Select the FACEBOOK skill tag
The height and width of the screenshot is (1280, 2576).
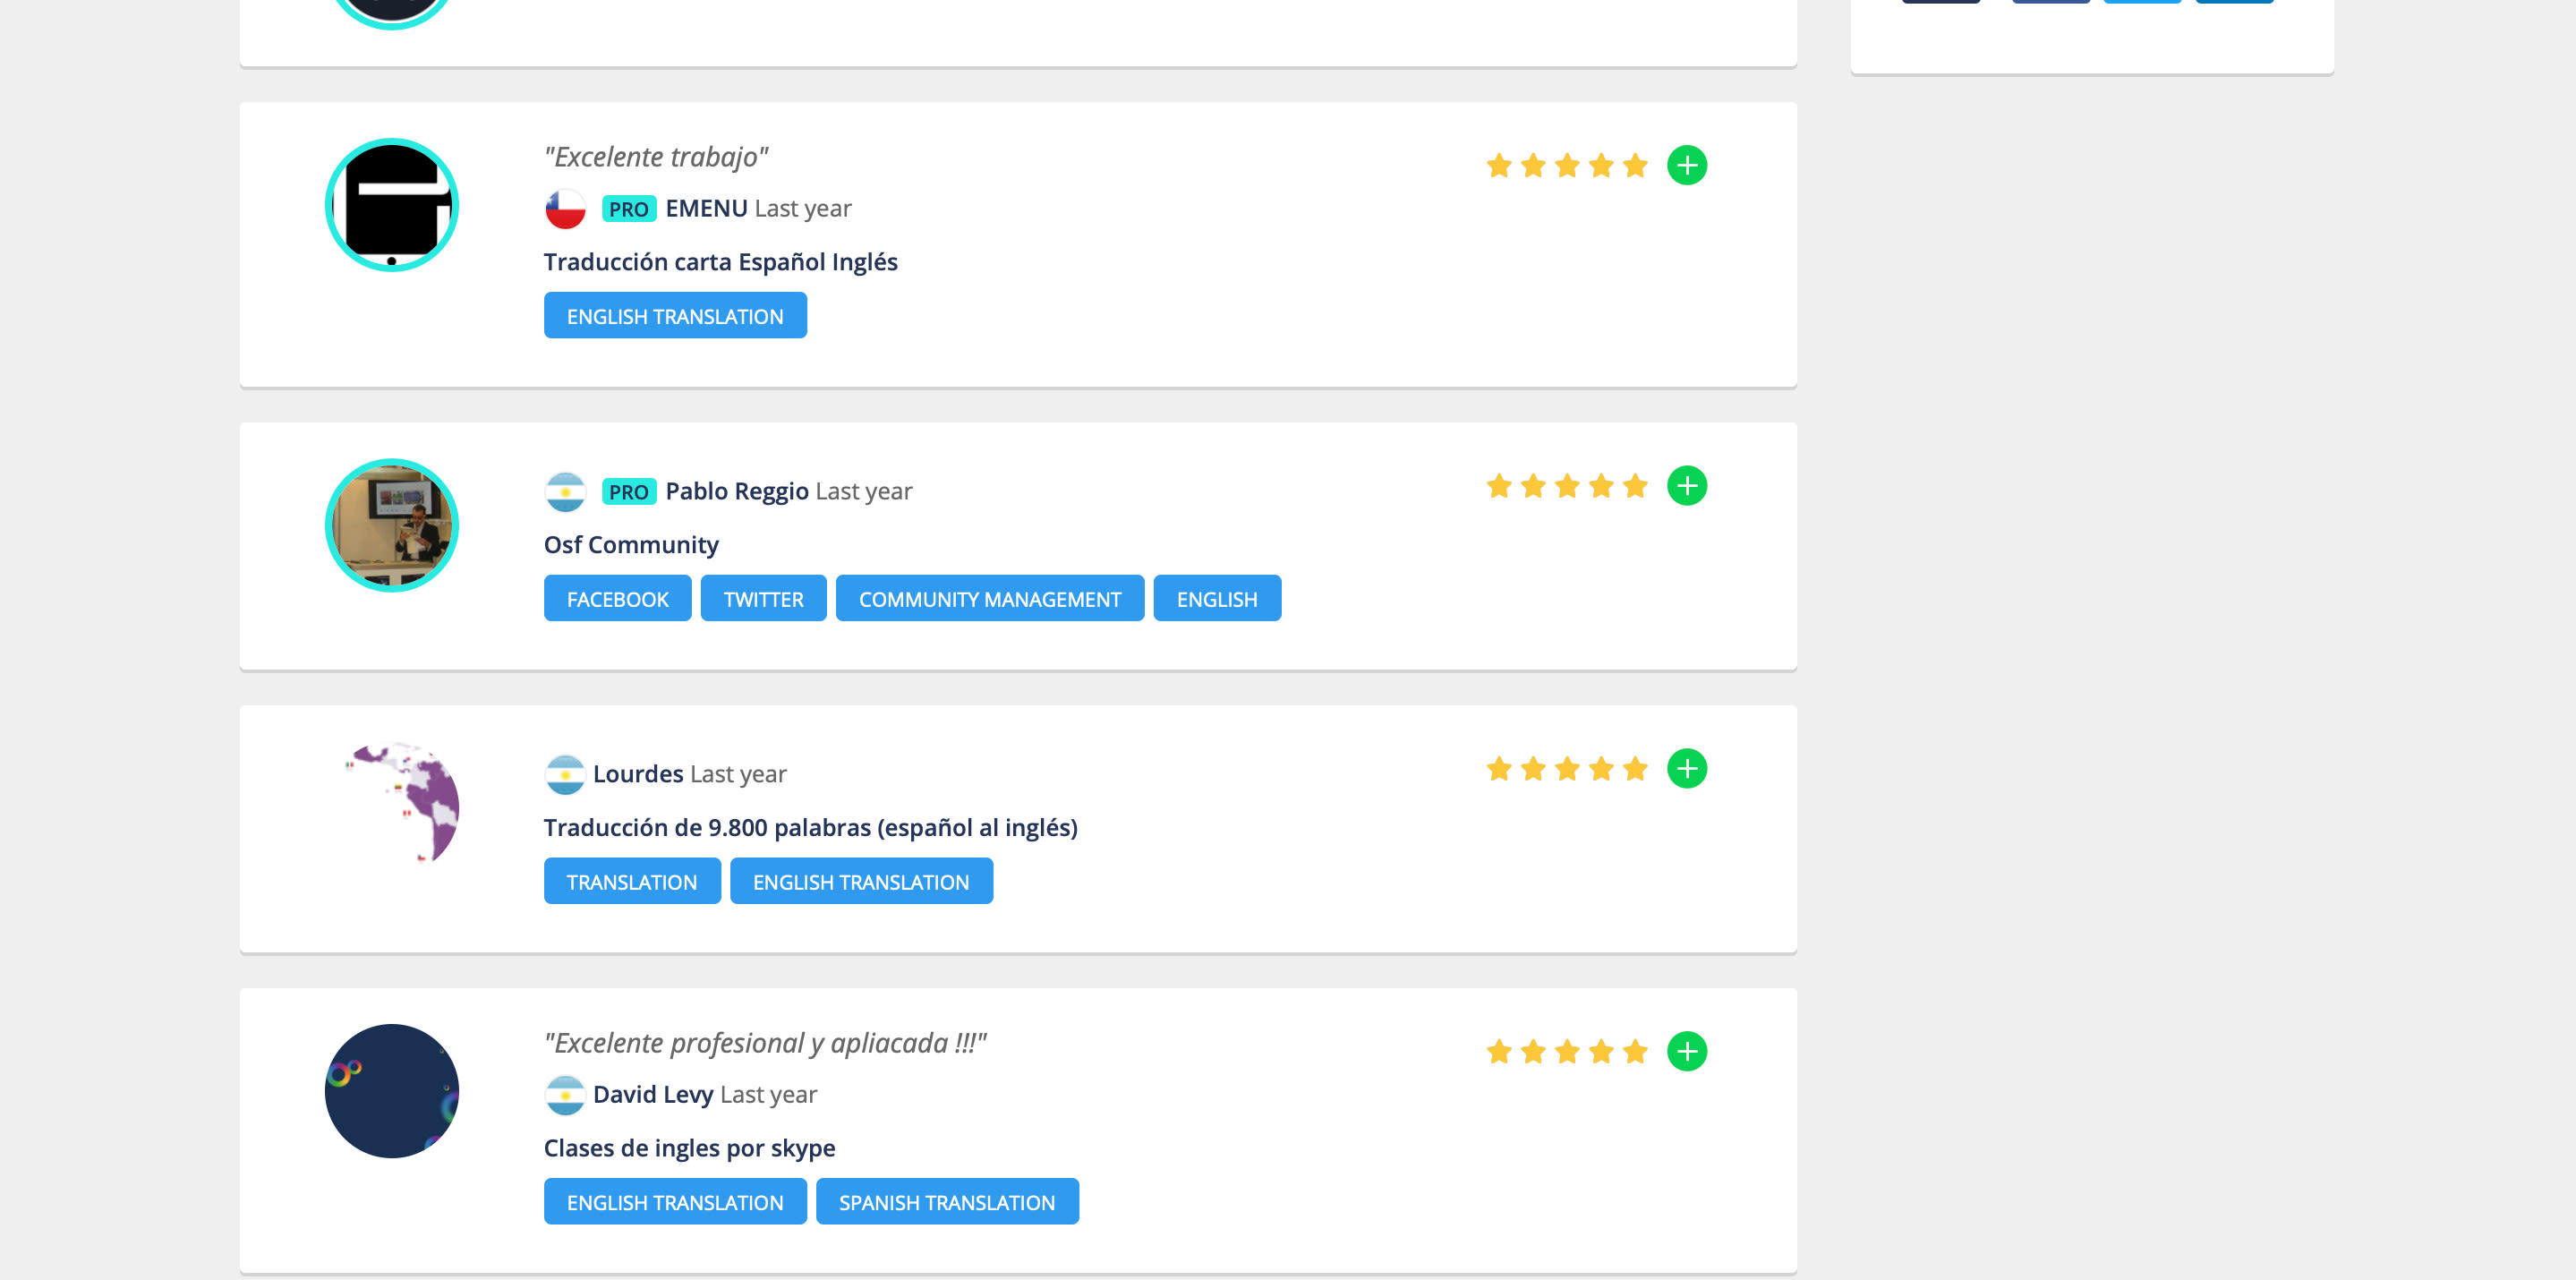(617, 599)
